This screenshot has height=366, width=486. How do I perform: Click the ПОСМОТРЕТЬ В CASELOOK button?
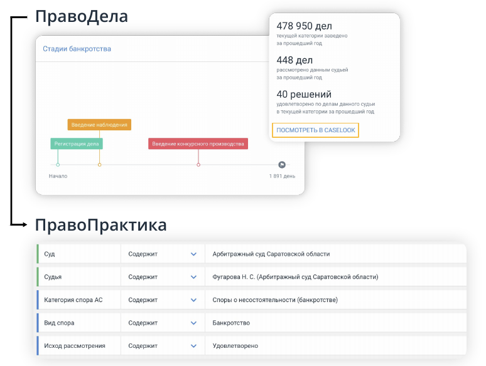click(316, 130)
